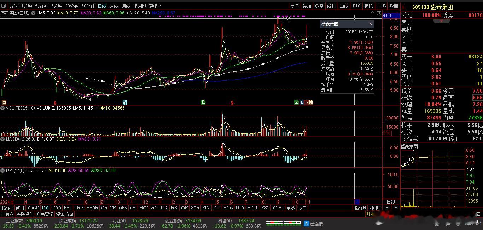Open F10 company info

[356, 6]
